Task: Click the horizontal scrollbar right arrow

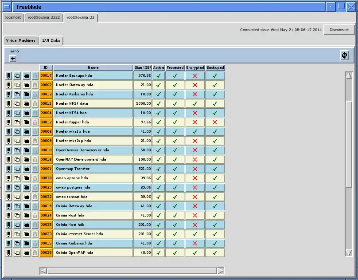Action: pyautogui.click(x=220, y=271)
